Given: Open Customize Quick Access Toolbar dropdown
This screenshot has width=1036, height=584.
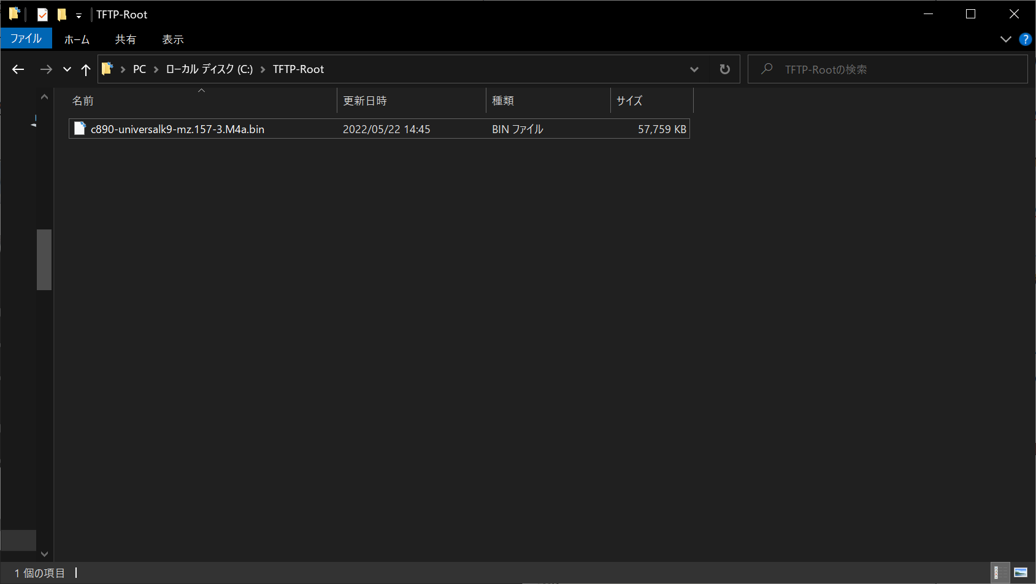Looking at the screenshot, I should click(79, 15).
